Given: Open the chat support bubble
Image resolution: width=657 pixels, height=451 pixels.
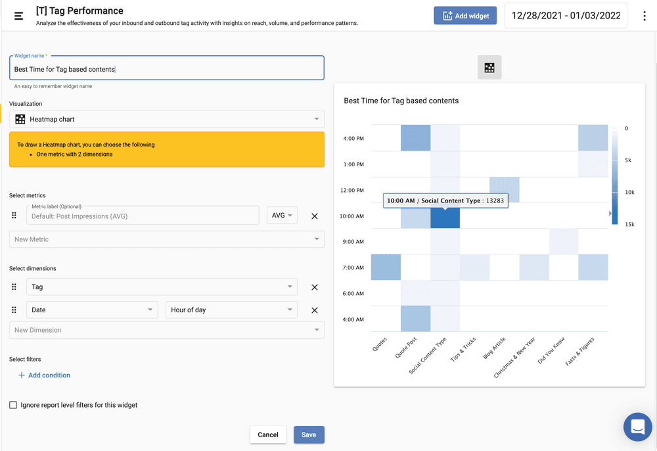Looking at the screenshot, I should pyautogui.click(x=637, y=427).
